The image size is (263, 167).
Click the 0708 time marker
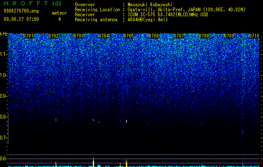[x=204, y=36]
